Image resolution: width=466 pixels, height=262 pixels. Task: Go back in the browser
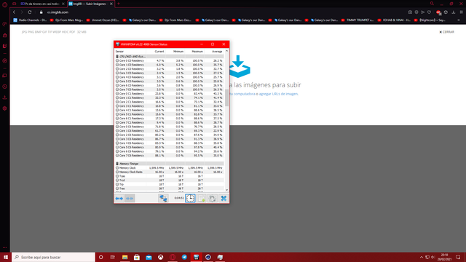[x=14, y=12]
